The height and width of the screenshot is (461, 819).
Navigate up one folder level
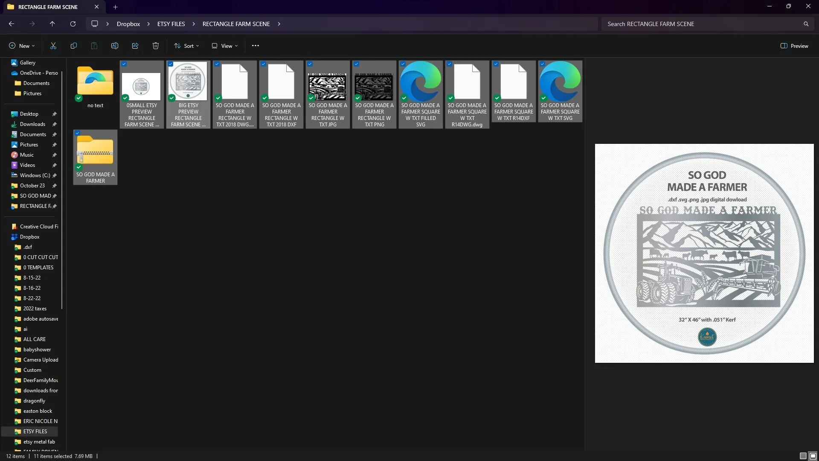click(52, 24)
